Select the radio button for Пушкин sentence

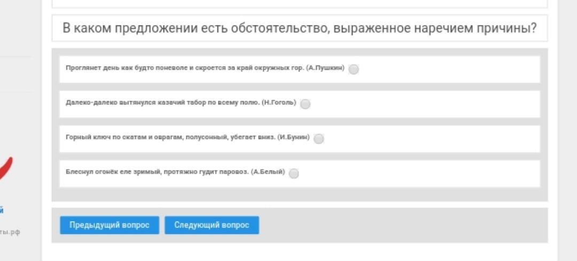coord(353,69)
